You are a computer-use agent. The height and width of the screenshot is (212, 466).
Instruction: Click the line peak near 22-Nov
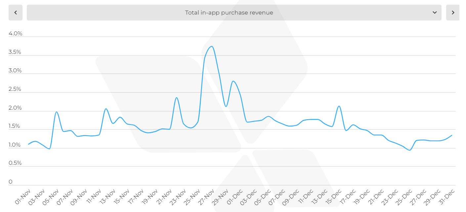tap(177, 98)
